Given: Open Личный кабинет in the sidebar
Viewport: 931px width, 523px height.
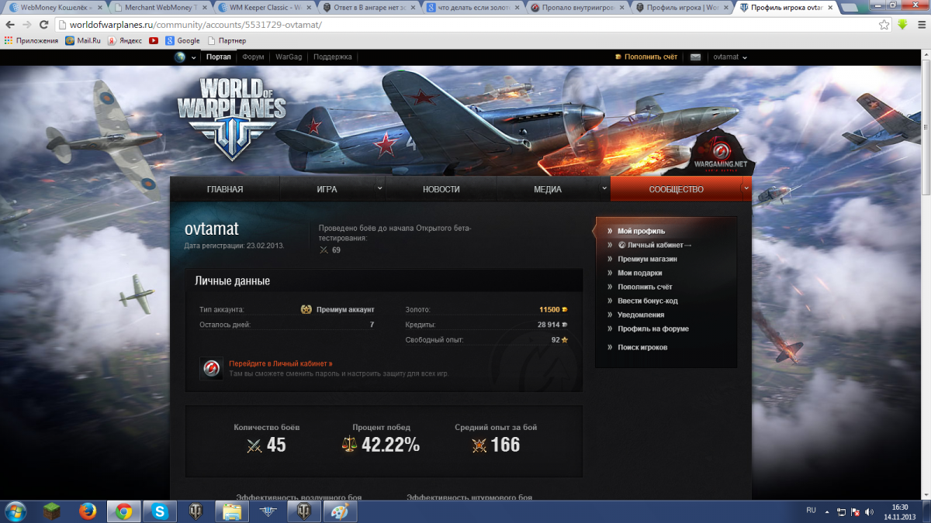Looking at the screenshot, I should click(x=656, y=245).
